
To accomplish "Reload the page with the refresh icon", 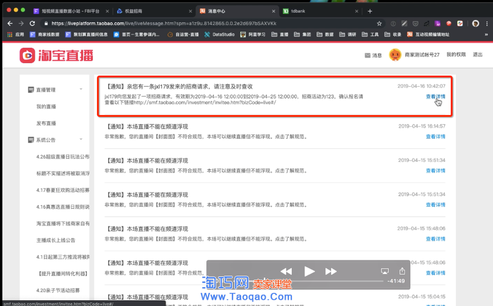I will point(32,23).
